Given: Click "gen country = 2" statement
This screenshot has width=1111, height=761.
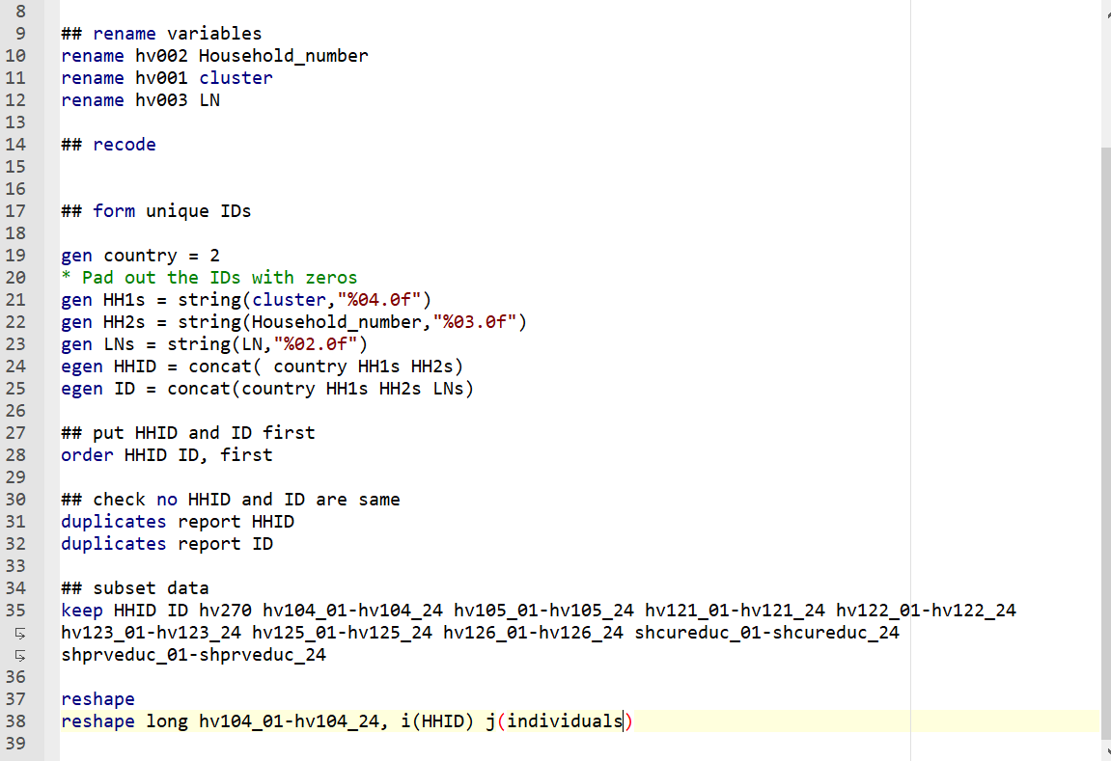Looking at the screenshot, I should [x=140, y=256].
